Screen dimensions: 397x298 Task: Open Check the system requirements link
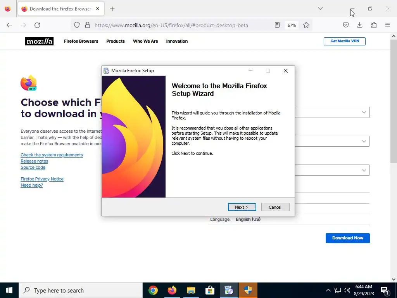[x=52, y=155]
